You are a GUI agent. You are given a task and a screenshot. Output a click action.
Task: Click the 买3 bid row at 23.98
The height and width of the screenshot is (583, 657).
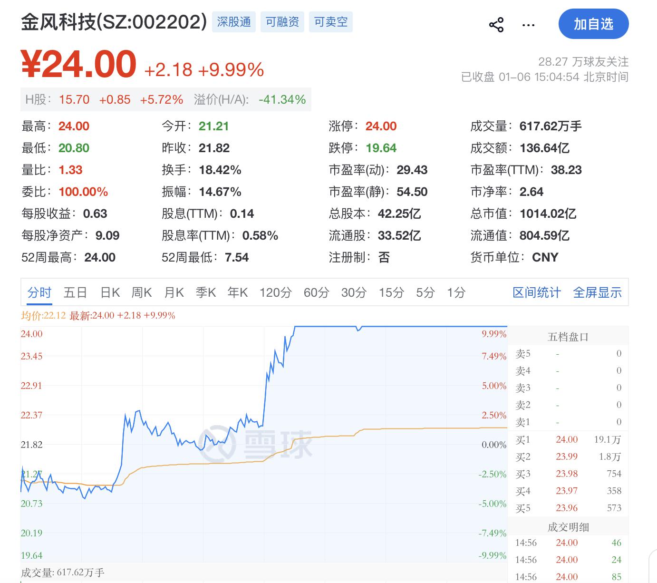(x=568, y=474)
